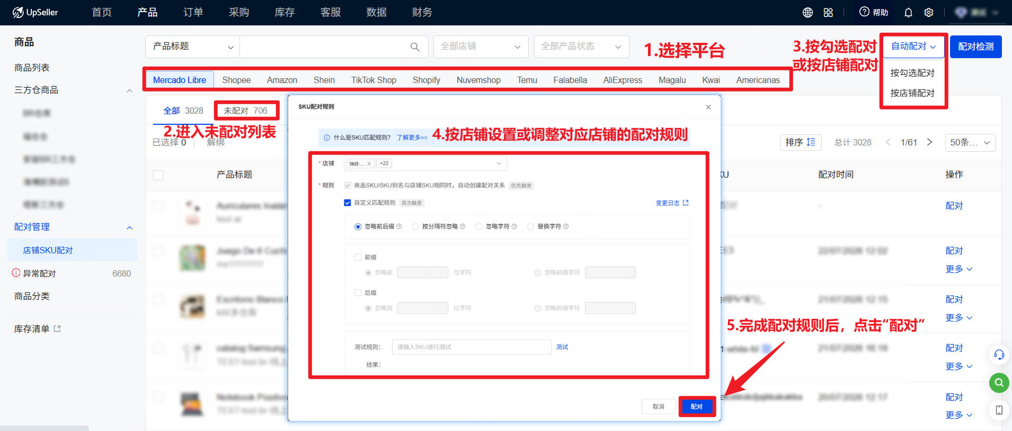Open the 变更日志 external link icon
Screen dimensions: 1012x431
(686, 203)
